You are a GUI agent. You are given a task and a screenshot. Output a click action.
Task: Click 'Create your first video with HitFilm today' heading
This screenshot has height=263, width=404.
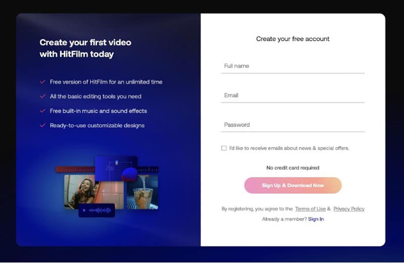pos(85,48)
